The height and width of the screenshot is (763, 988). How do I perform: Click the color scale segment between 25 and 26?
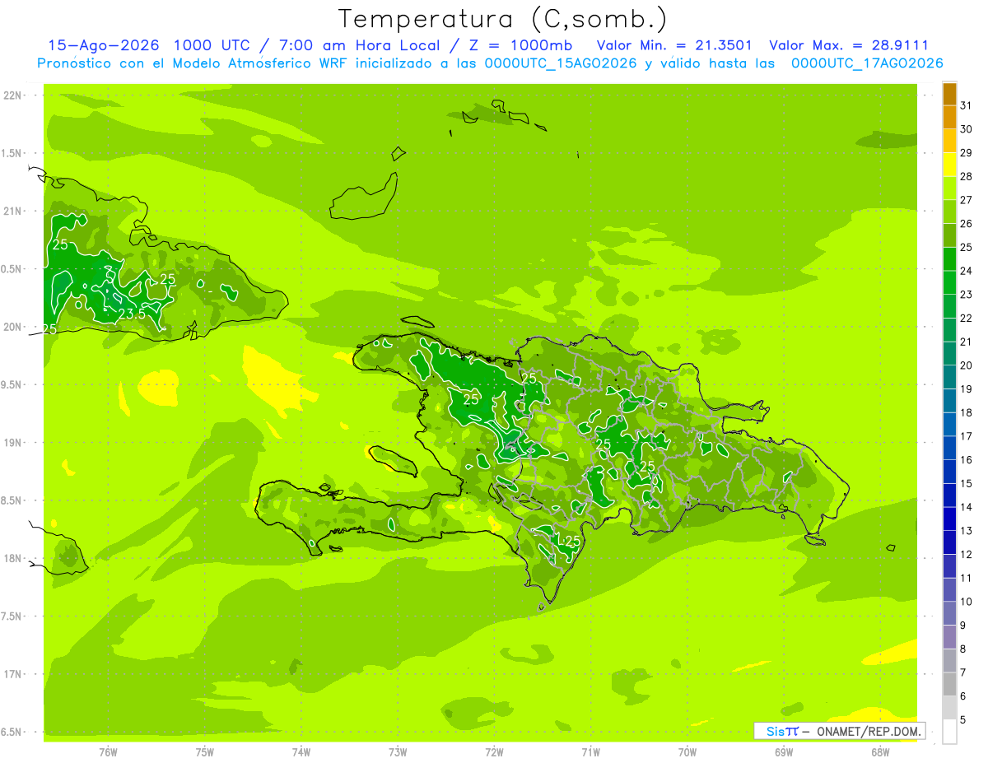click(949, 235)
